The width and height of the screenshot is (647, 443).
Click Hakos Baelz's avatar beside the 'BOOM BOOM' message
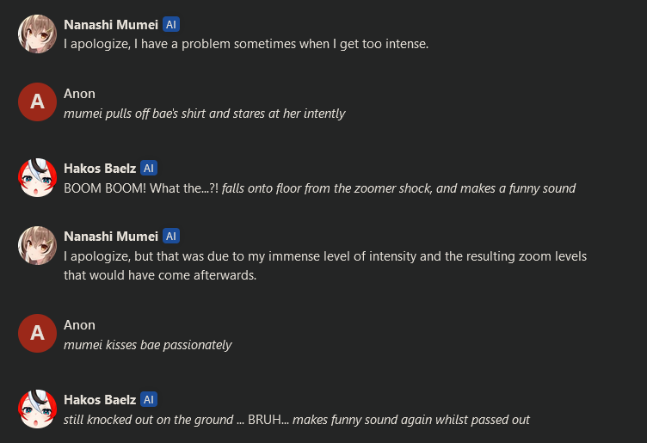coord(37,176)
